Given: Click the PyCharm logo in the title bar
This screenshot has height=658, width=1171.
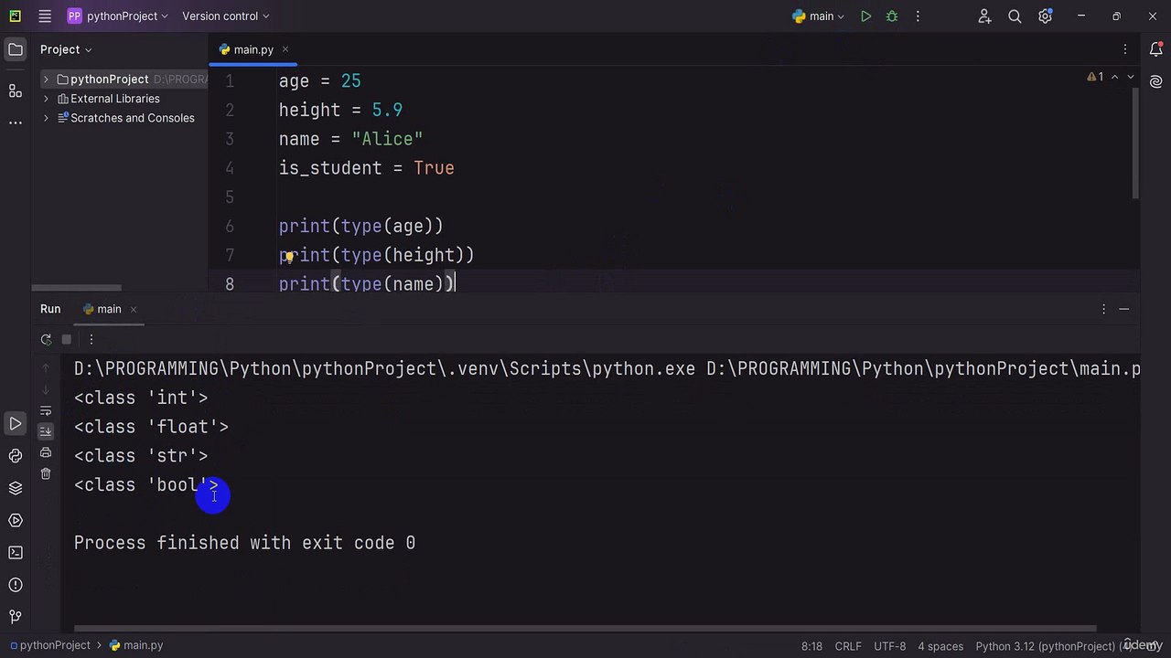Looking at the screenshot, I should point(16,16).
